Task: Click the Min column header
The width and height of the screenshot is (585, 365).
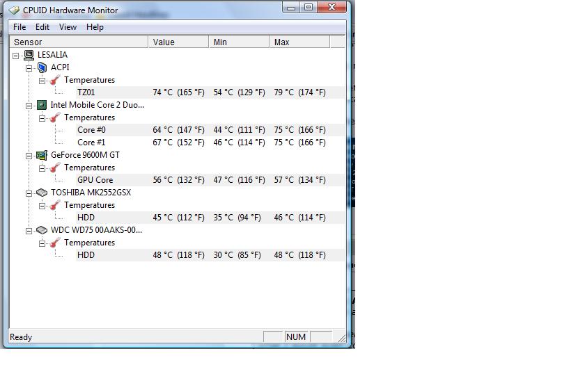Action: click(x=239, y=42)
